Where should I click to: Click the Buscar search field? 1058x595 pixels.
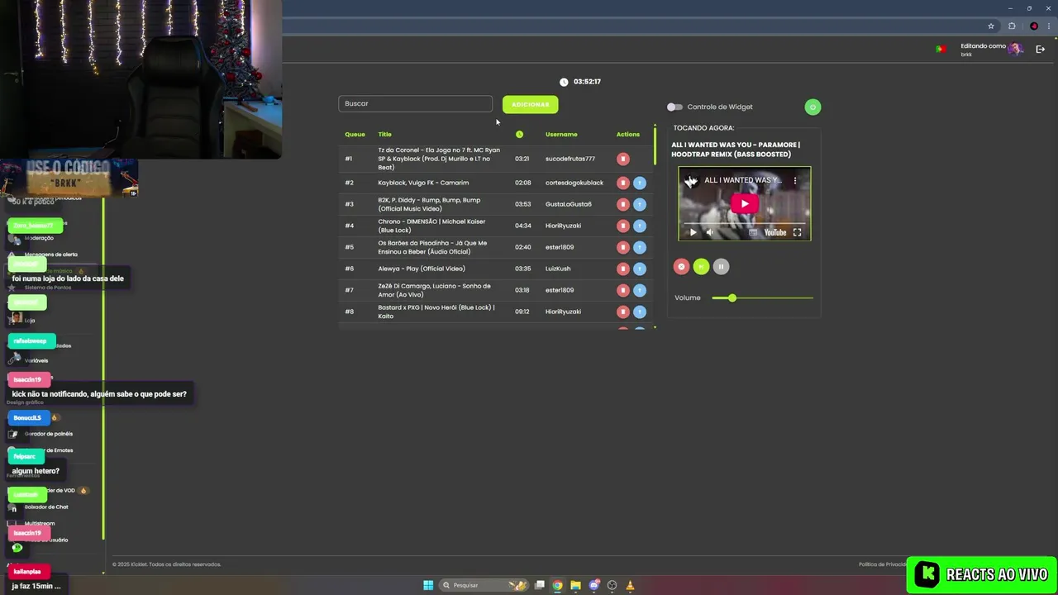[x=415, y=103]
